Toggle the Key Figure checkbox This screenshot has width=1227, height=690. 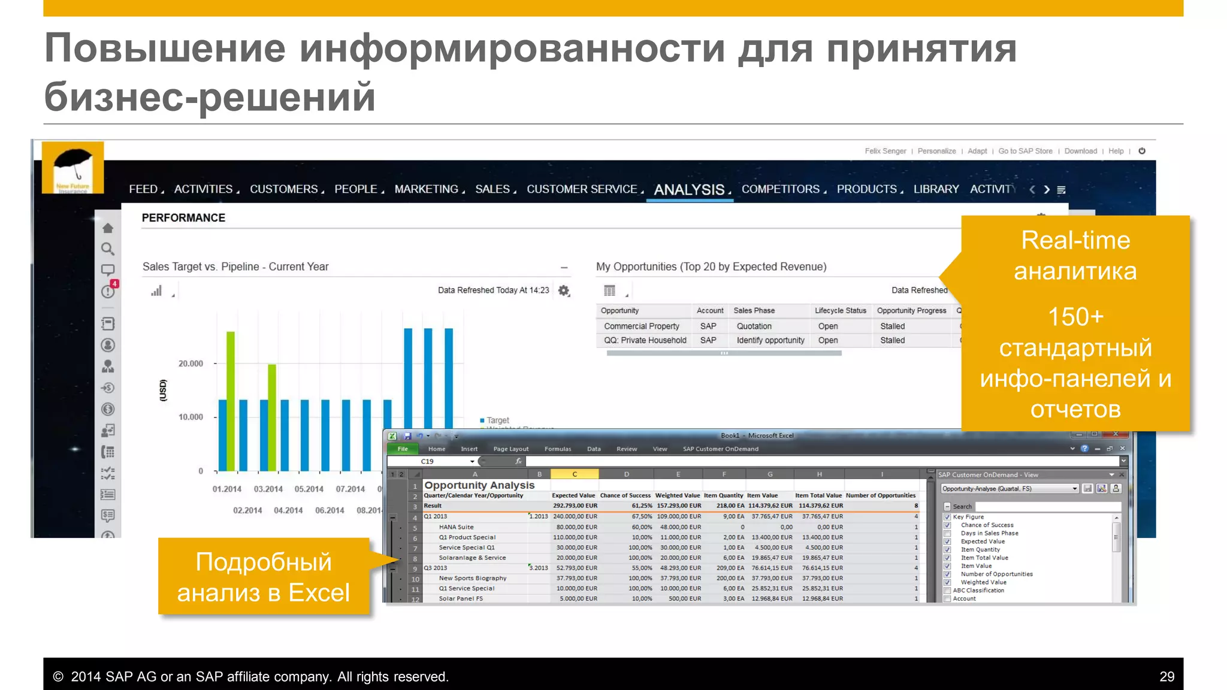click(947, 517)
